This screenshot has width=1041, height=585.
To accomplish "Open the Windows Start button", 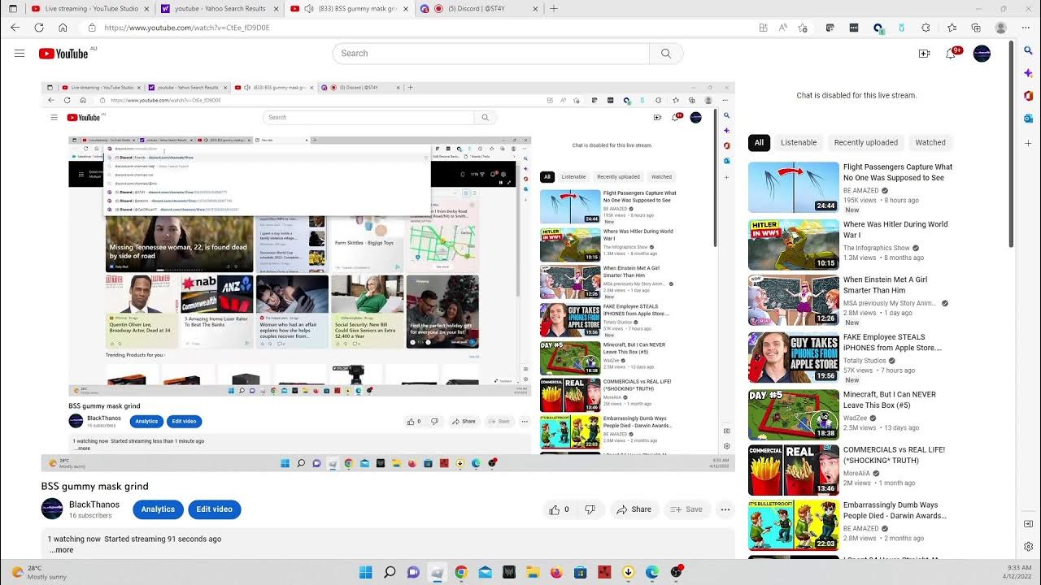I will pyautogui.click(x=365, y=572).
